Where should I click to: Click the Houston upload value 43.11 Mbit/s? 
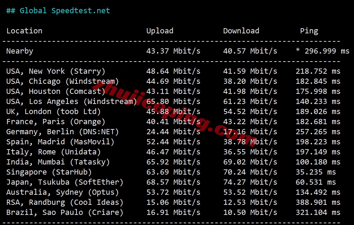click(x=173, y=91)
